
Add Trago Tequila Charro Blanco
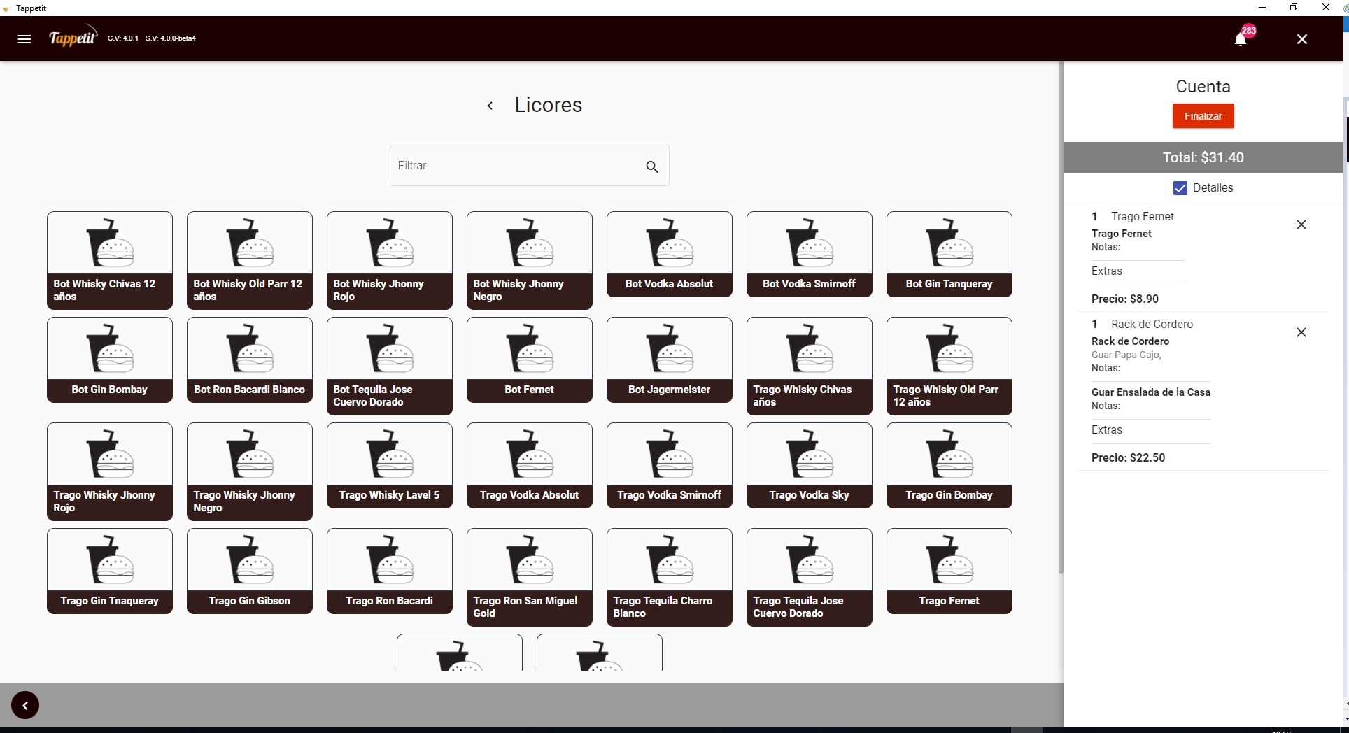(670, 577)
